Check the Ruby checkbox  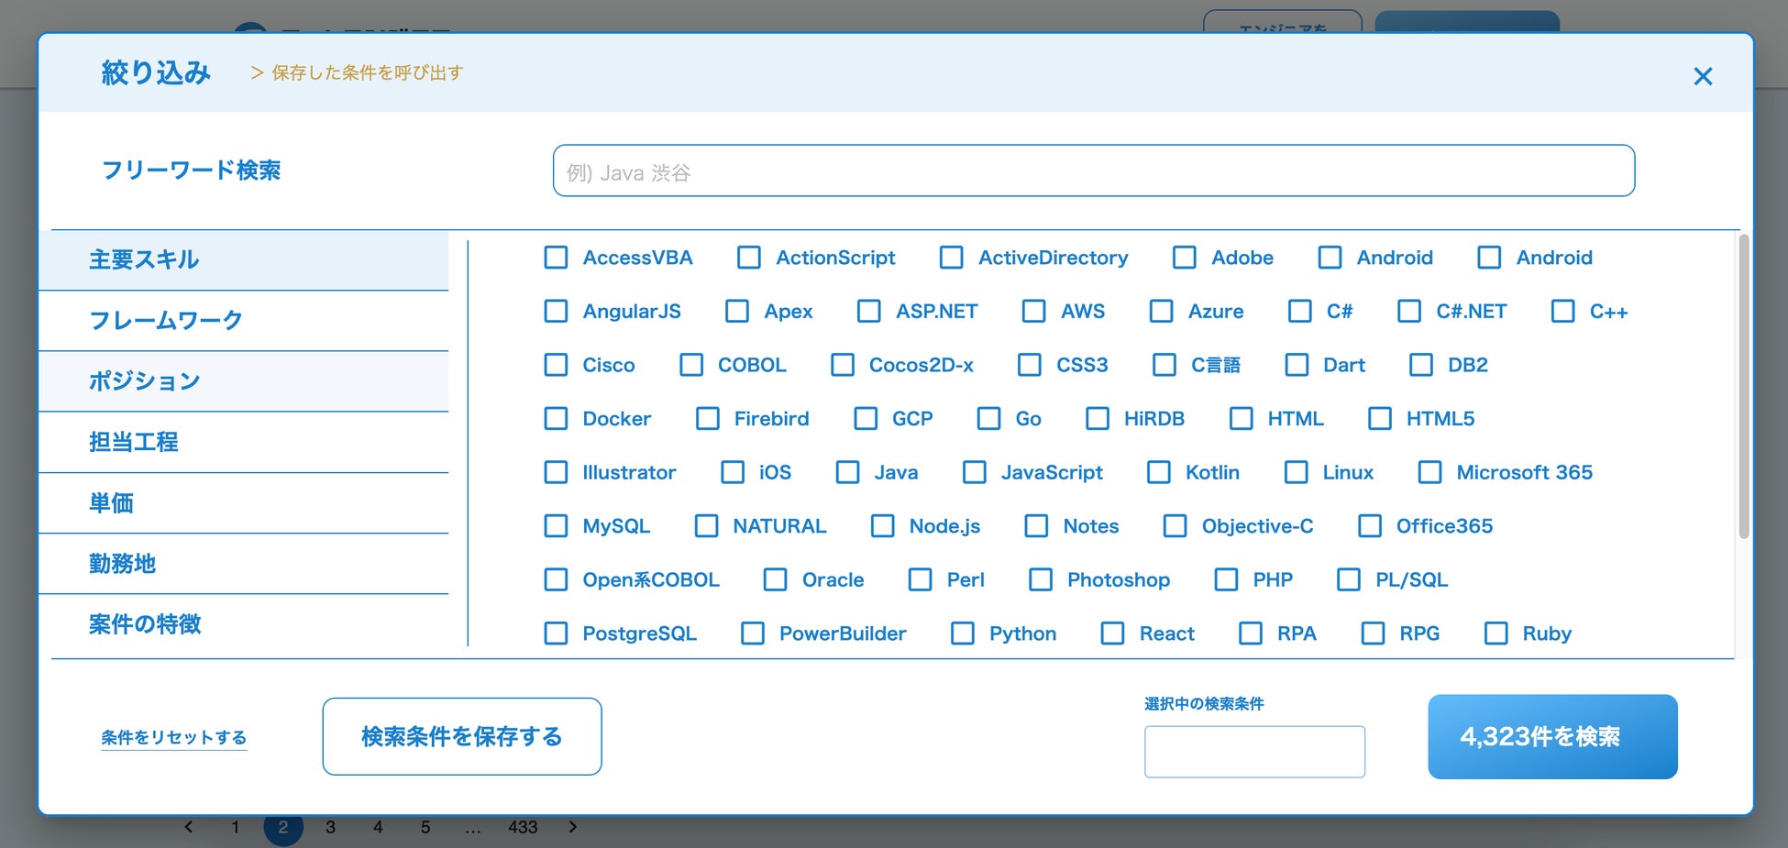pyautogui.click(x=1496, y=633)
